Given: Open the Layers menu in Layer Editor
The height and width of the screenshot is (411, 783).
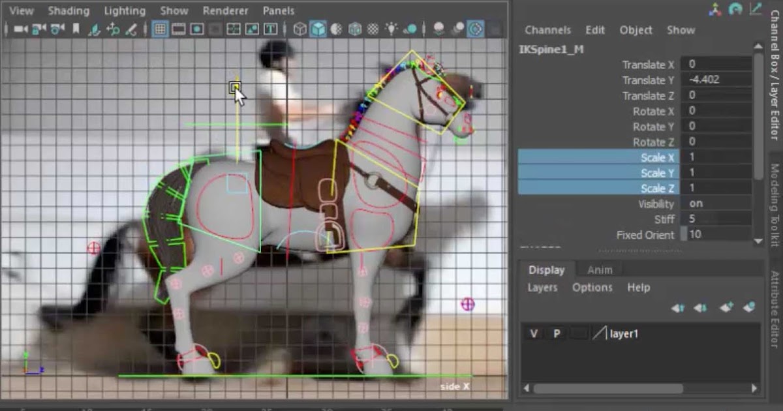Looking at the screenshot, I should click(x=542, y=287).
